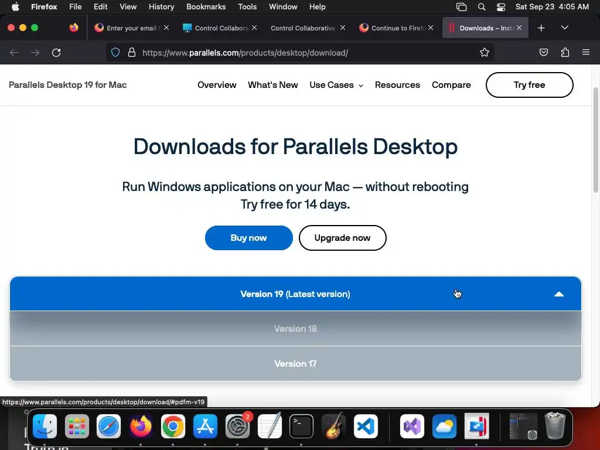Image resolution: width=600 pixels, height=450 pixels.
Task: Click Parallels Desktop 19 for Mac title
Action: pos(68,85)
